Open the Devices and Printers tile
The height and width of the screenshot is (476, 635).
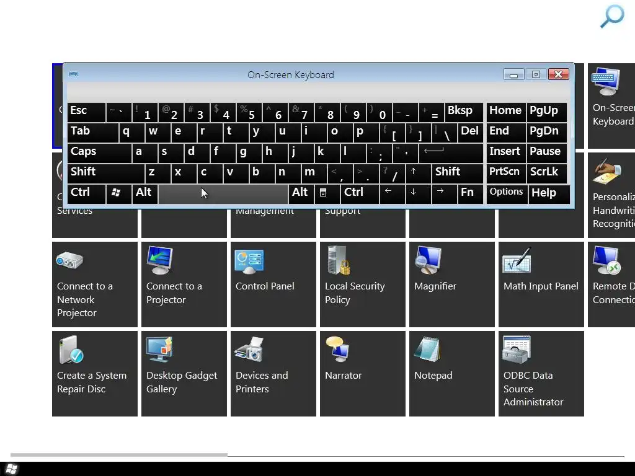(x=273, y=374)
